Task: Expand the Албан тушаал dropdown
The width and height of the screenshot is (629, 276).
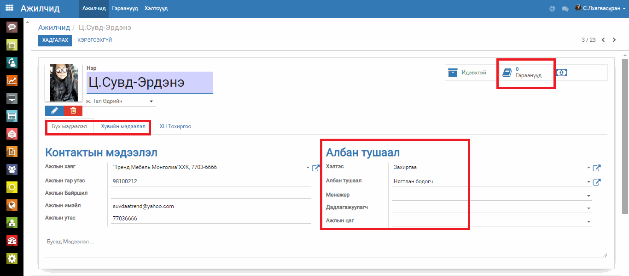Action: pos(588,182)
